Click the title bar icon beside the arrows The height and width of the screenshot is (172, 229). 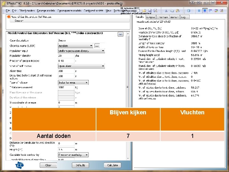[199, 3]
